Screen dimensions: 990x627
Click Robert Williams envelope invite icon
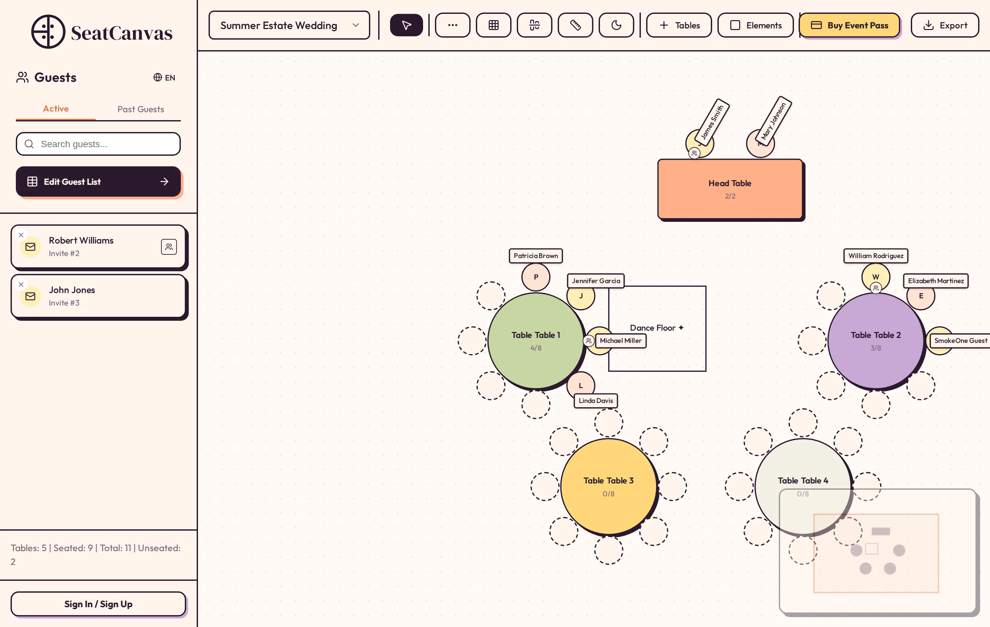tap(30, 247)
